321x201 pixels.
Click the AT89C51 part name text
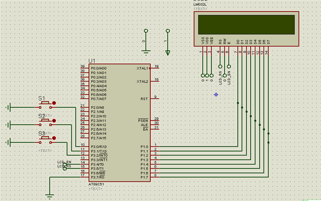[98, 184]
